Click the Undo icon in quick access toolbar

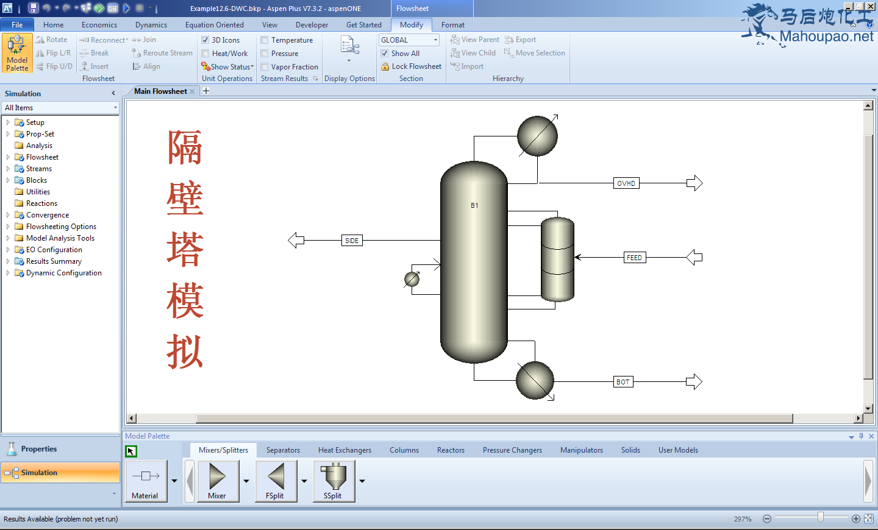(46, 8)
